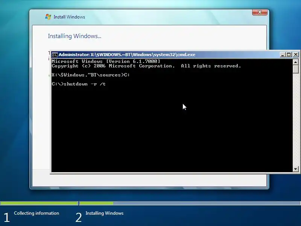This screenshot has width=301, height=226.
Task: Click the cmd vertical scrollbar thumb
Action: click(295, 69)
